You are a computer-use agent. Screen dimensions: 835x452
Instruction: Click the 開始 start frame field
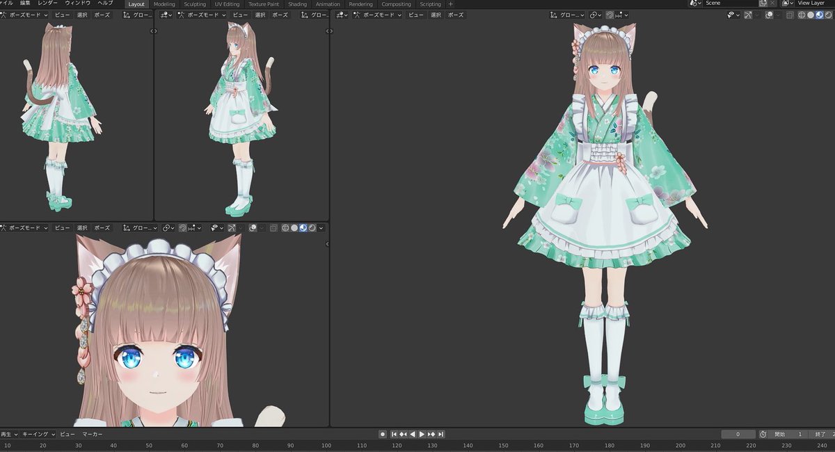coord(789,434)
